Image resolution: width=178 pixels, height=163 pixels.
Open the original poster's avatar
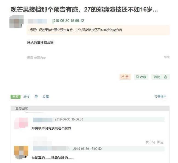click(x=16, y=22)
